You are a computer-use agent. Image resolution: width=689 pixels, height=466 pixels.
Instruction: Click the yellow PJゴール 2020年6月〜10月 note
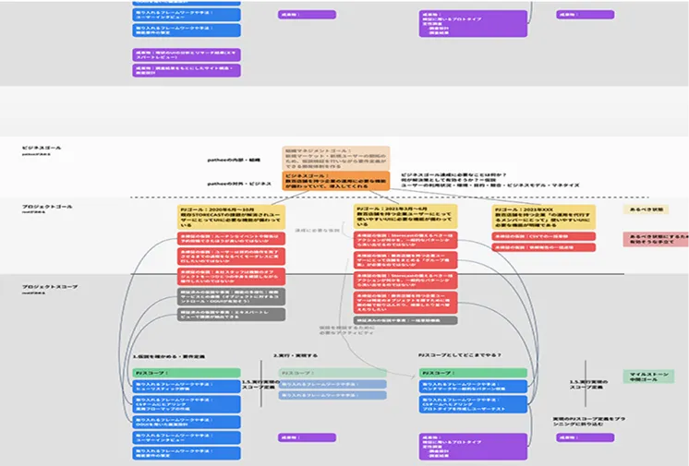click(231, 217)
